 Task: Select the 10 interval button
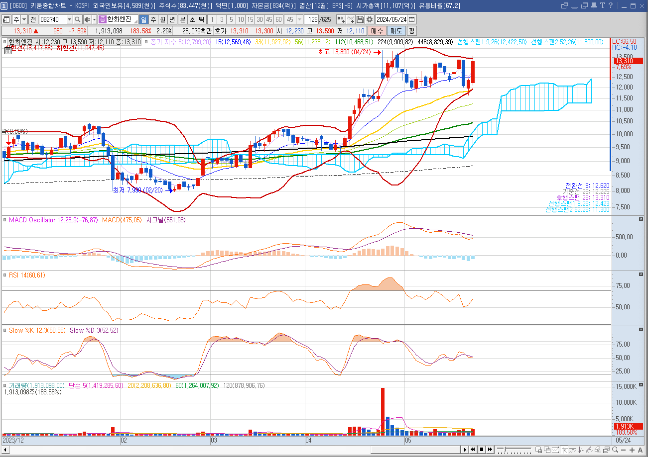pyautogui.click(x=241, y=19)
